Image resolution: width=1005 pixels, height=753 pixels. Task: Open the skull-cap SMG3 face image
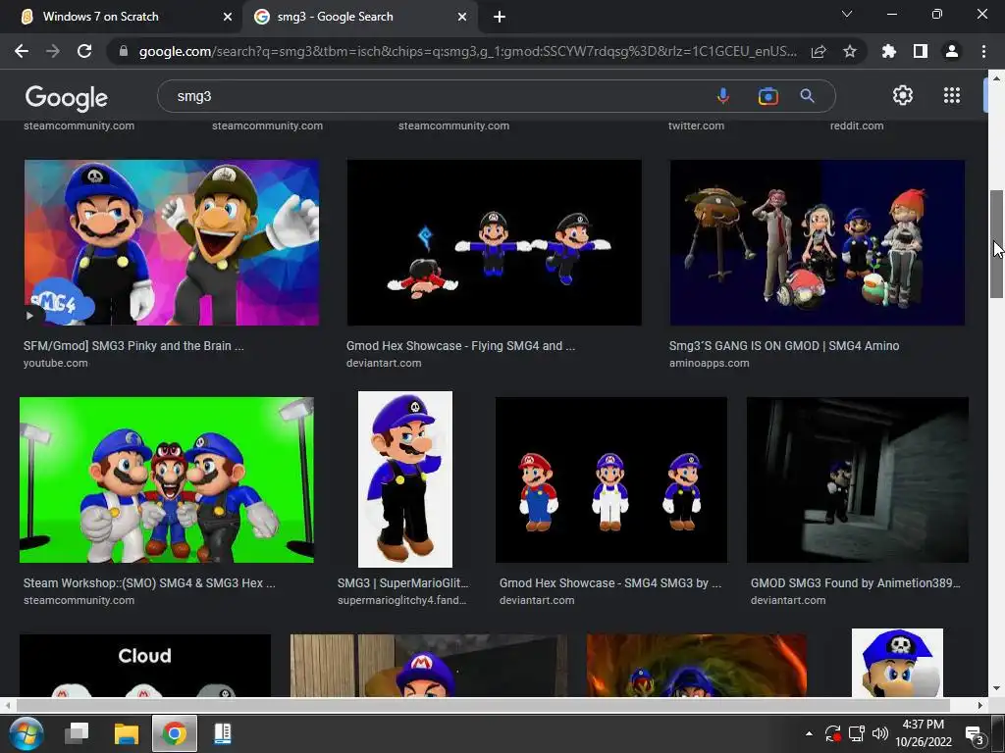(x=897, y=663)
